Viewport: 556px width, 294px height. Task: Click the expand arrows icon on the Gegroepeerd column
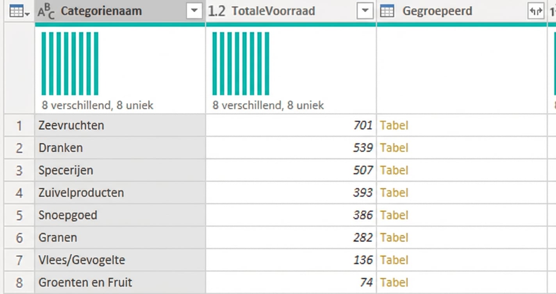(x=535, y=11)
